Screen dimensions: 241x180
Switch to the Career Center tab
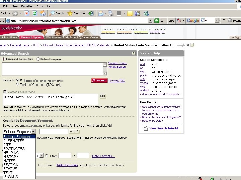click(90, 37)
